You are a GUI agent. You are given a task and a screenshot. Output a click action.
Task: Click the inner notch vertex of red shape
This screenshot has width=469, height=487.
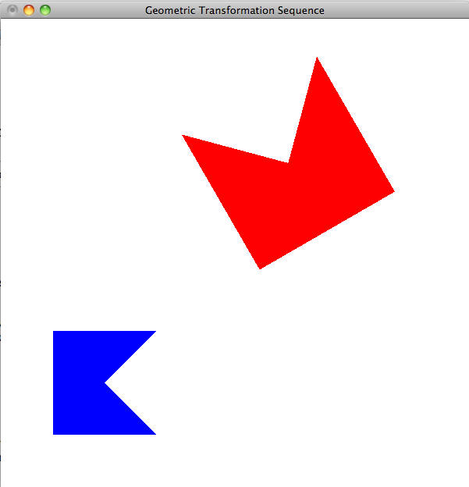pyautogui.click(x=288, y=162)
